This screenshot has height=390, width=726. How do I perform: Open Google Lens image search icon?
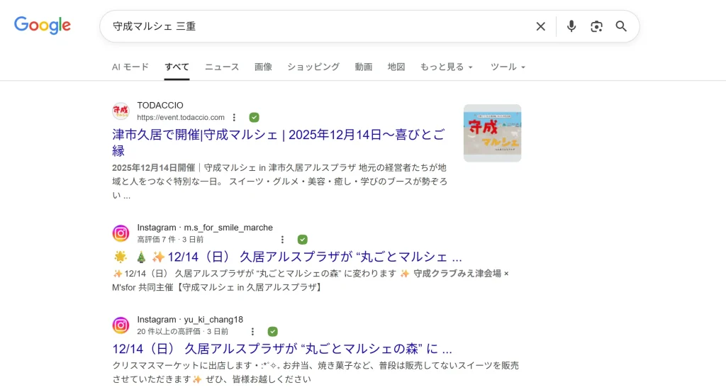[596, 26]
